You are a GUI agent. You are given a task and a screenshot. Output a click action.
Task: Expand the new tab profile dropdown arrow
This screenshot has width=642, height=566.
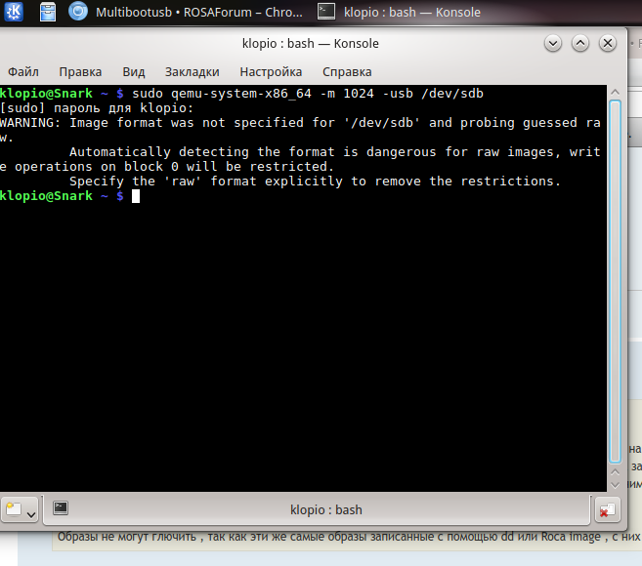click(x=31, y=514)
